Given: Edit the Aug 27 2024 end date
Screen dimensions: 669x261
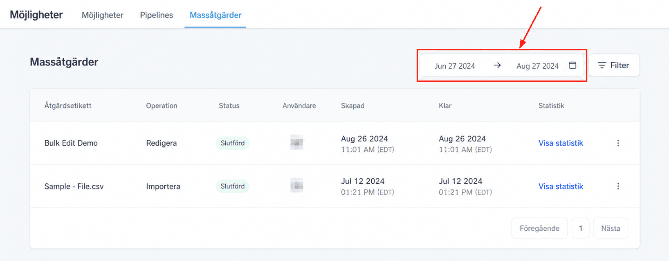Looking at the screenshot, I should pyautogui.click(x=537, y=66).
